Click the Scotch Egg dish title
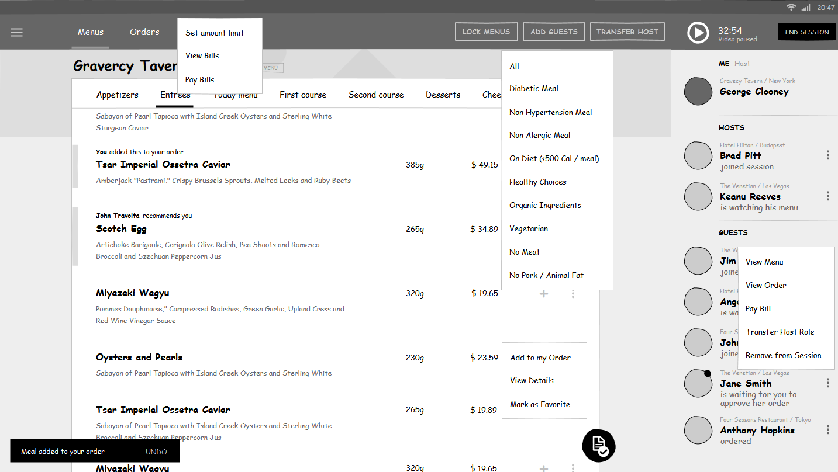 pos(121,229)
